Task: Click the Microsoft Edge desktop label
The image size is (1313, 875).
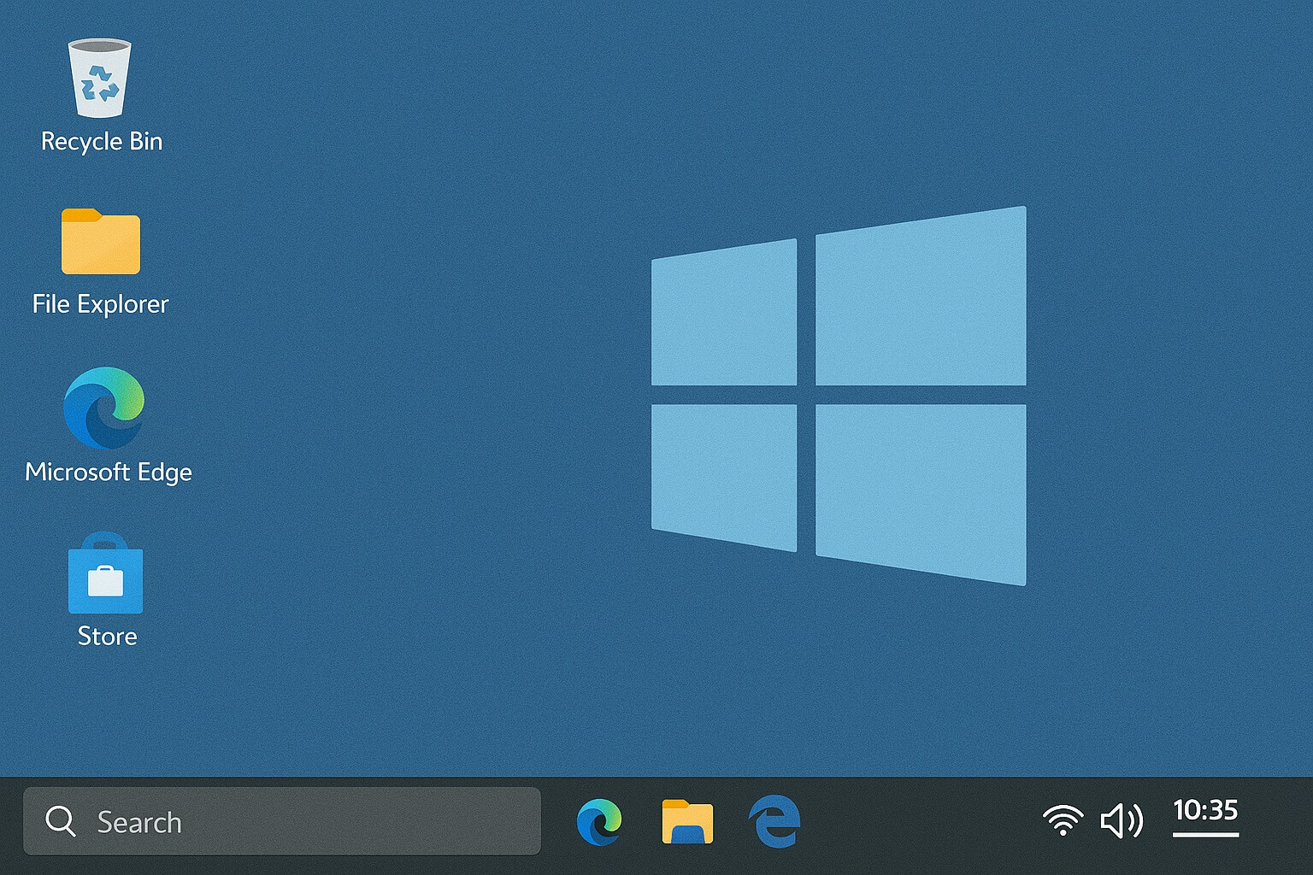Action: pyautogui.click(x=109, y=471)
